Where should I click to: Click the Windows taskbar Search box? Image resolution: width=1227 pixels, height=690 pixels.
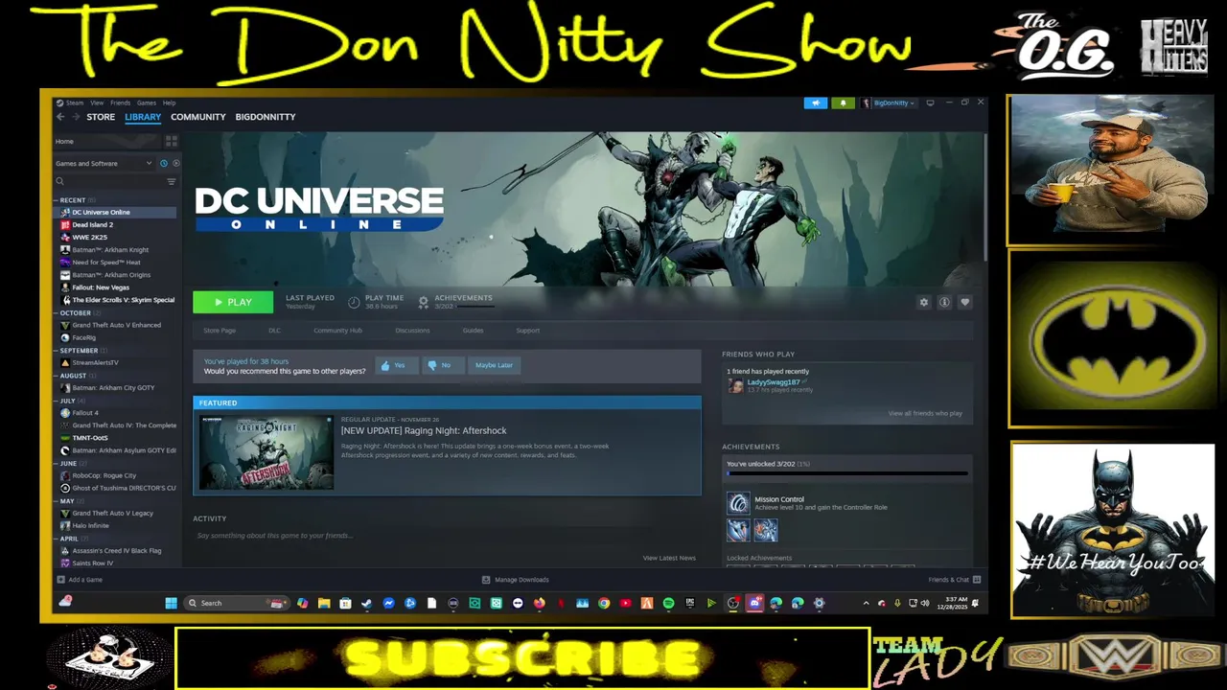click(236, 603)
